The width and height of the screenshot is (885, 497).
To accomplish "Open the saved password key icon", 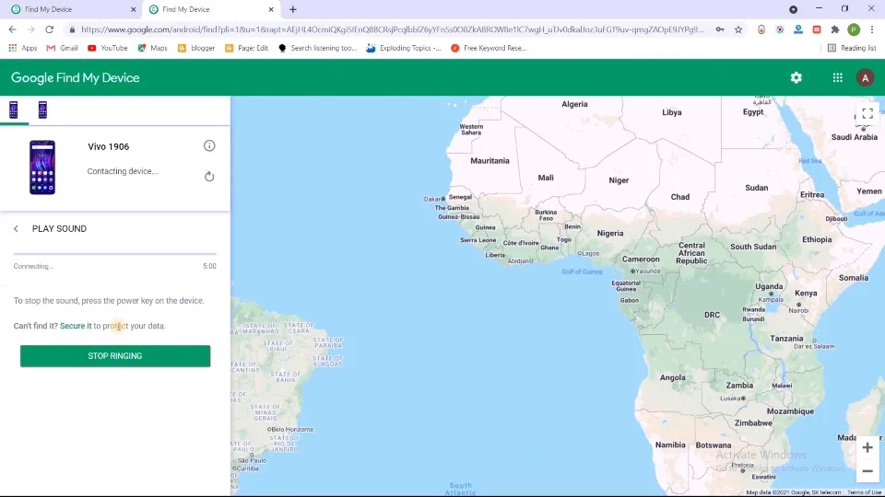I will 720,29.
